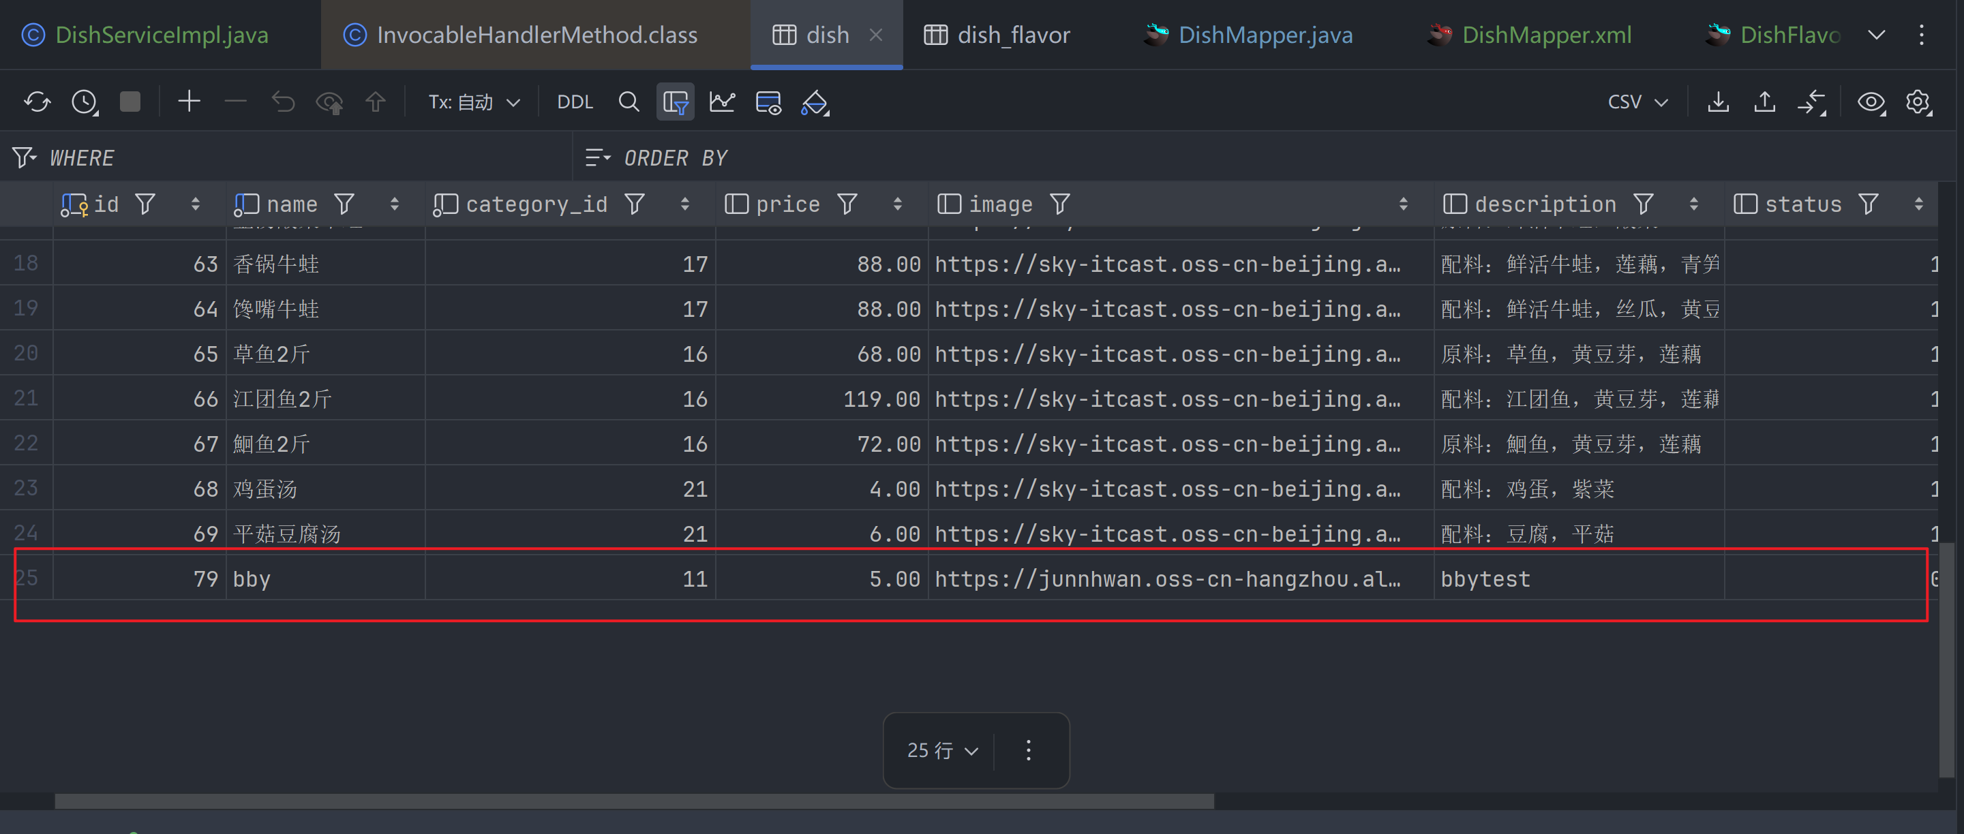The image size is (1964, 834).
Task: Click the WHERE filter input field
Action: click(x=305, y=158)
